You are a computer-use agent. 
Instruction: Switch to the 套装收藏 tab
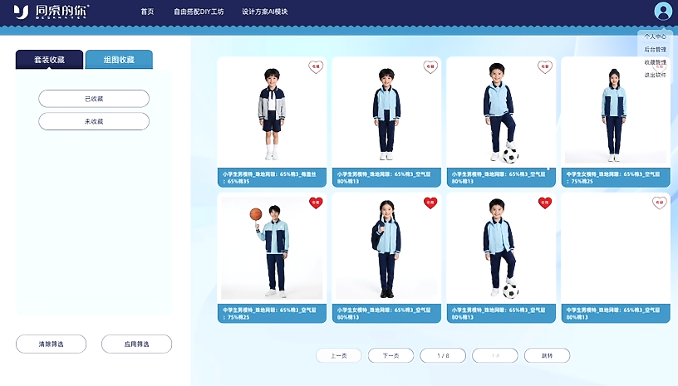49,60
